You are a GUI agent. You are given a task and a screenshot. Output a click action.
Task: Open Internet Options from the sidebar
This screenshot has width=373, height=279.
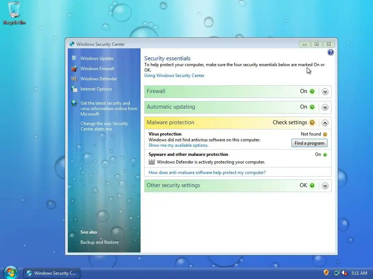pyautogui.click(x=96, y=89)
